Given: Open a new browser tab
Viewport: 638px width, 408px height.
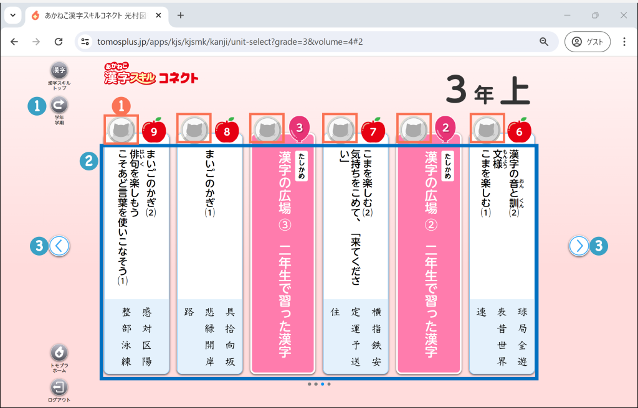Looking at the screenshot, I should pos(181,16).
